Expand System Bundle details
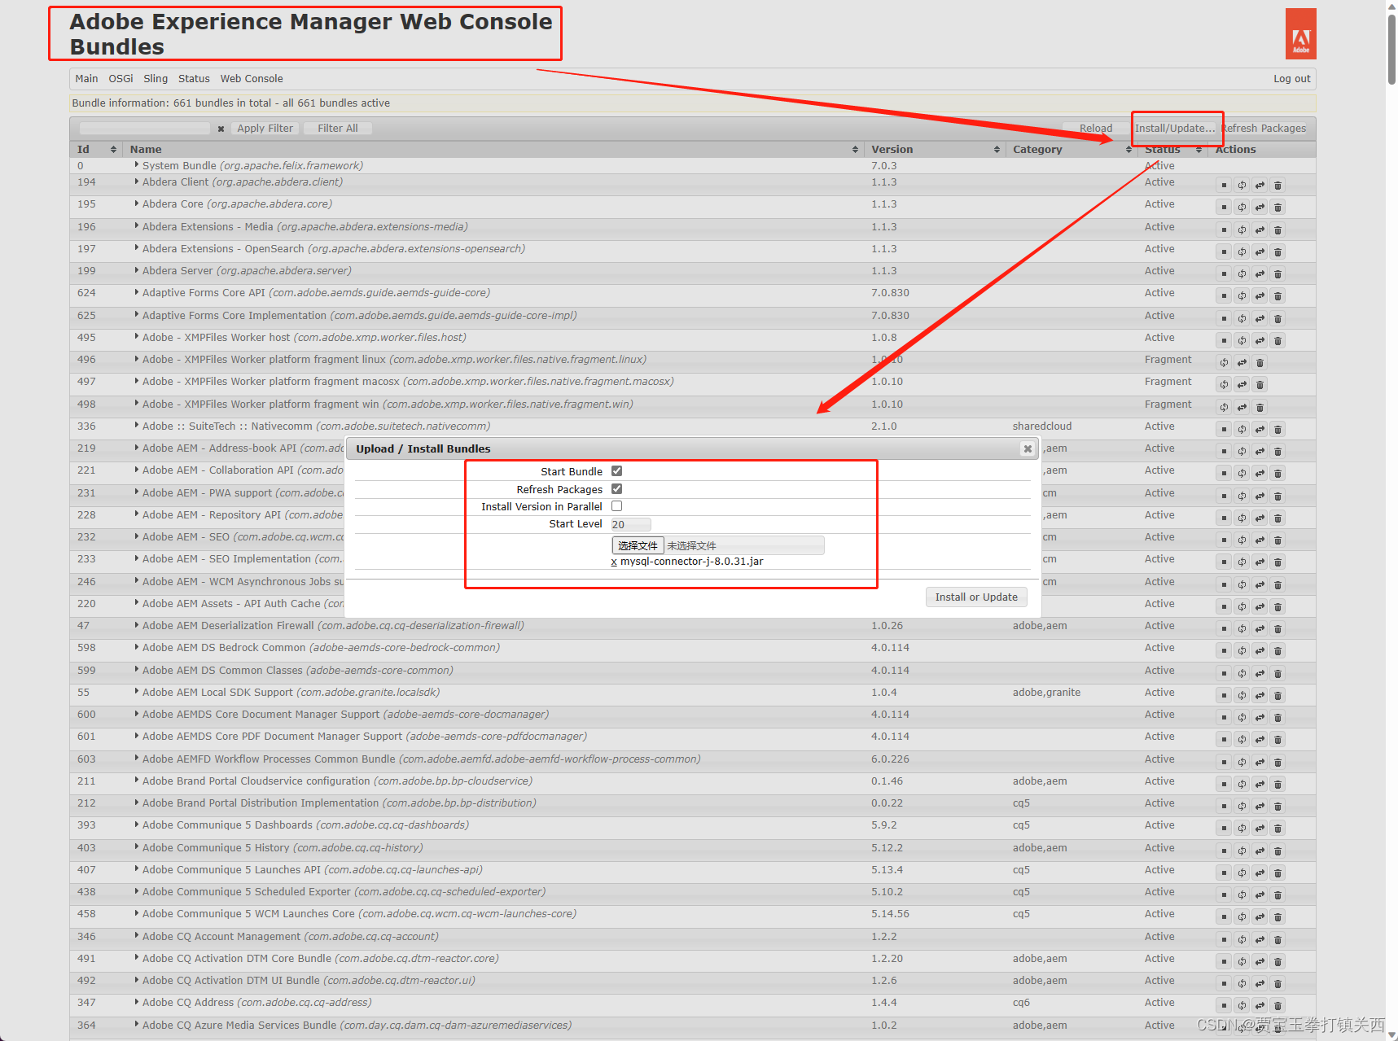 click(x=136, y=165)
